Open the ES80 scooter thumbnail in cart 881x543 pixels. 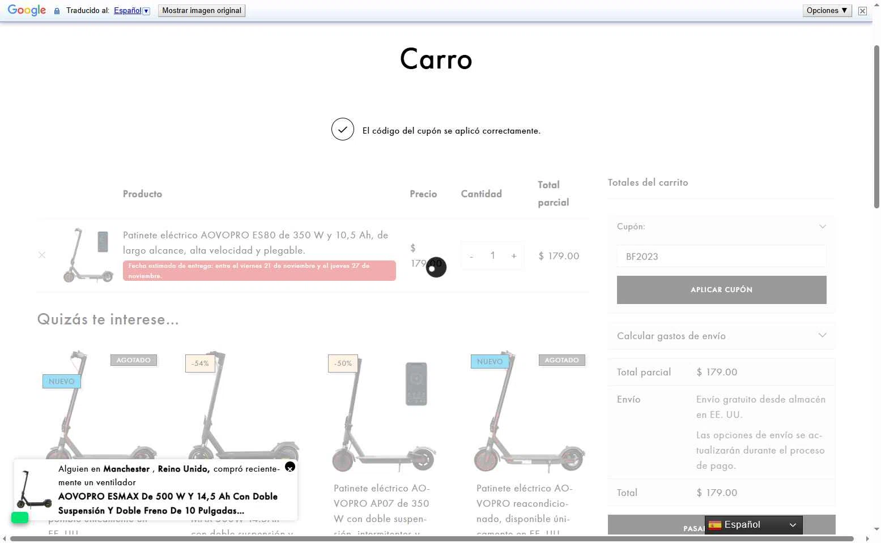pyautogui.click(x=87, y=255)
